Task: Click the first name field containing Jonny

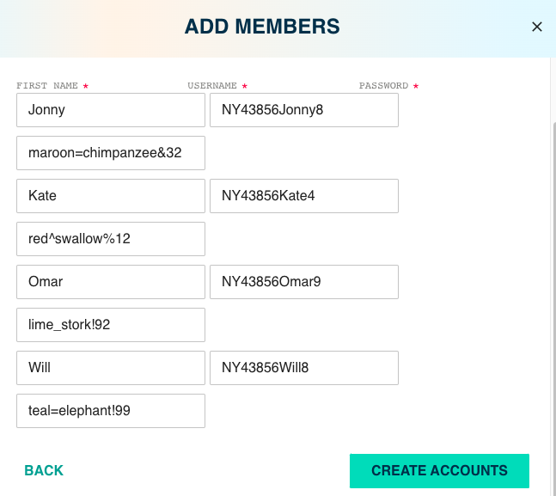Action: [x=110, y=110]
